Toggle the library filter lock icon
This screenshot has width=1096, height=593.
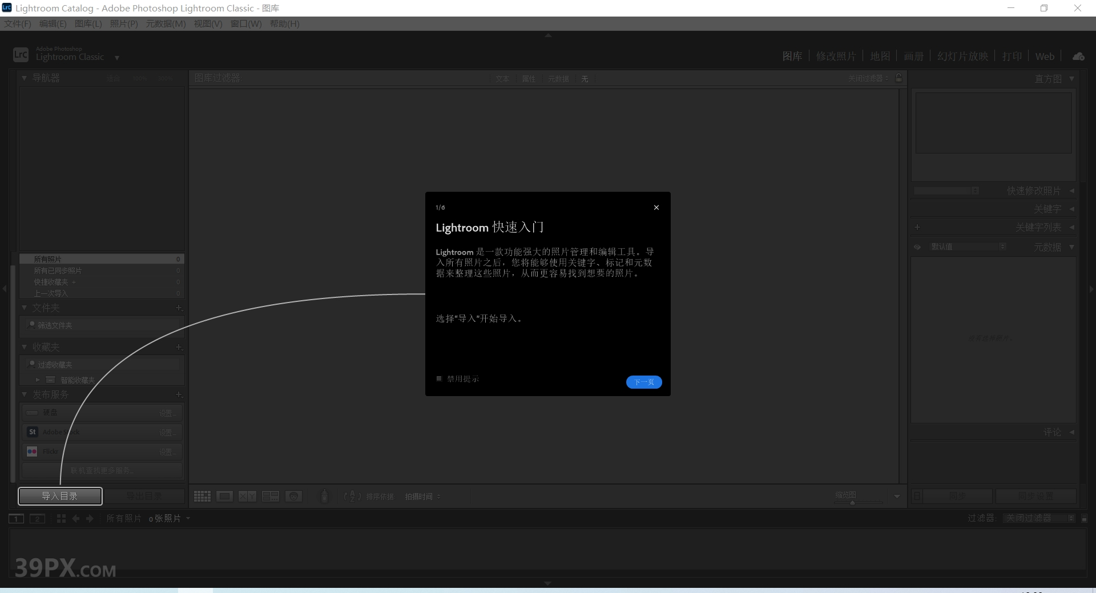[x=899, y=78]
